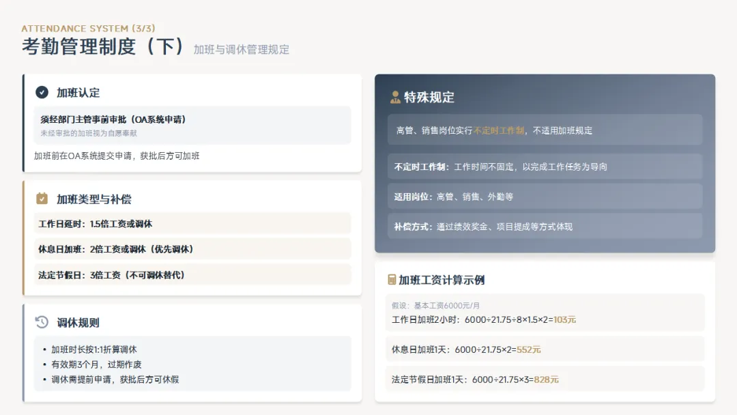
Task: Click the note 未经审批的加班视为自愿奉献
Action: (88, 133)
